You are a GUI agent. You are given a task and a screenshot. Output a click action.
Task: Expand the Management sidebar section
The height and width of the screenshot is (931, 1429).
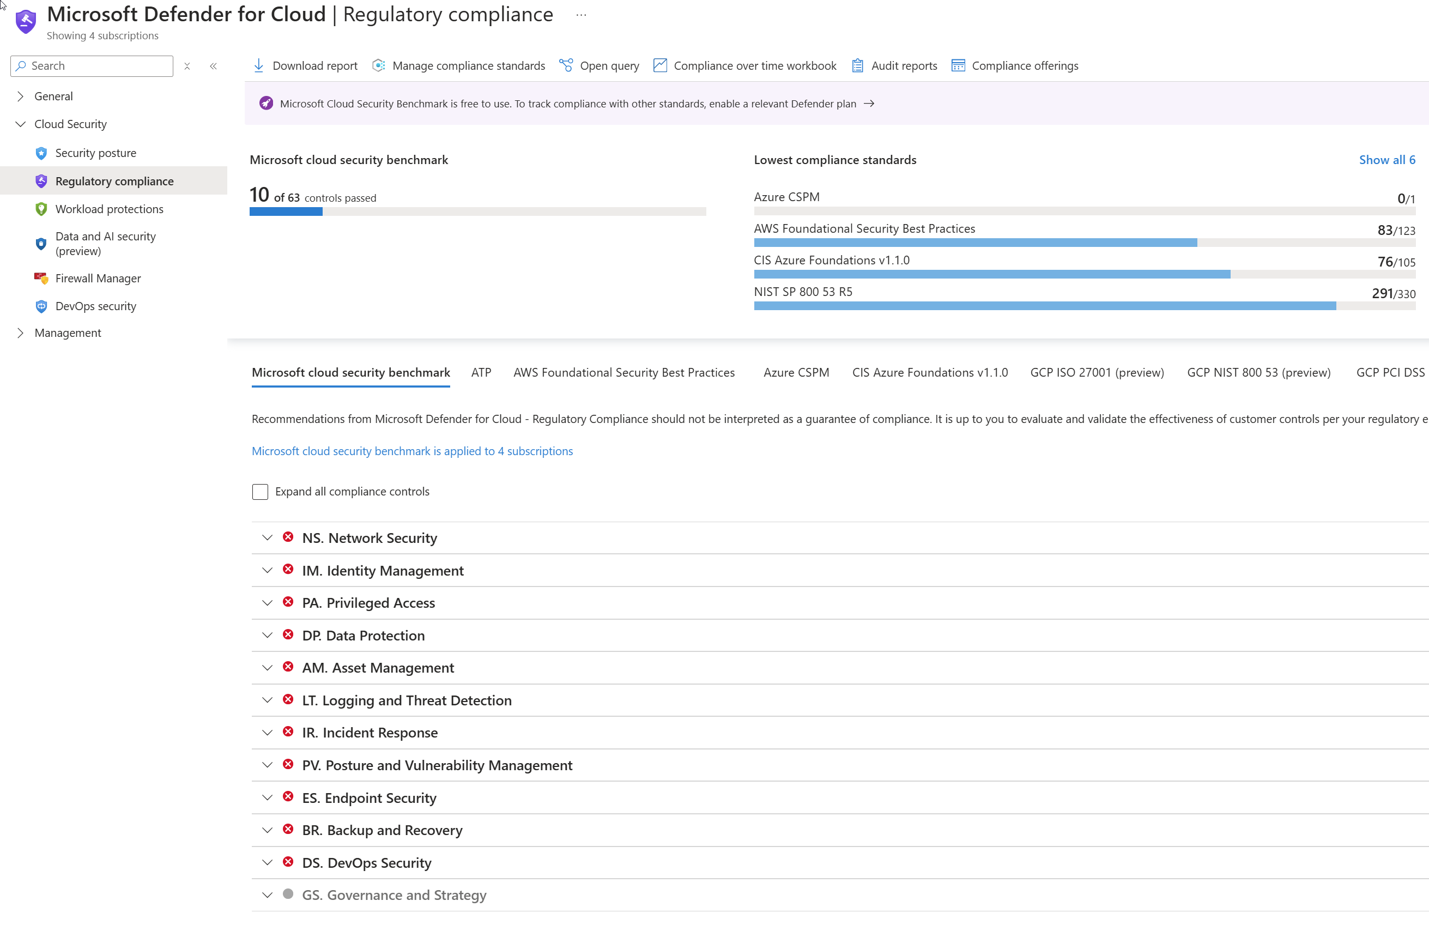click(20, 332)
